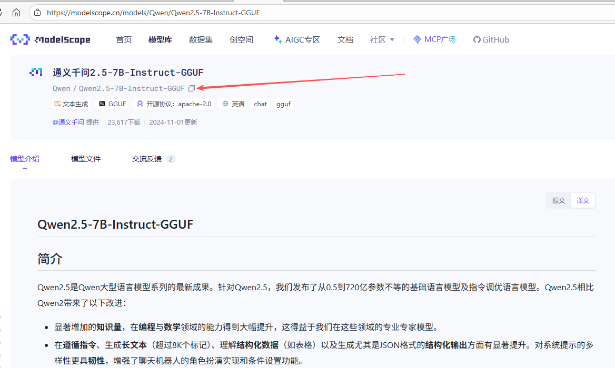Open AIGC专区 in the navigation
This screenshot has width=615, height=368.
pos(297,39)
